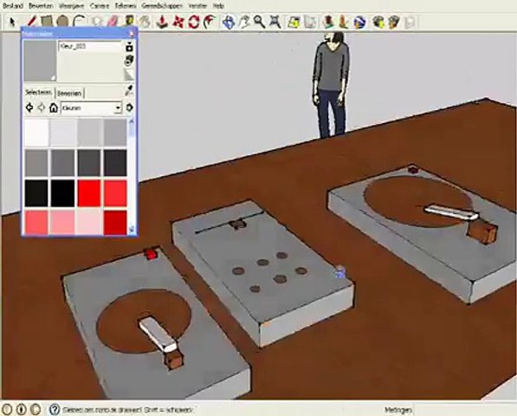Select the Zoom magnifier tool
The image size is (517, 416).
click(x=259, y=22)
